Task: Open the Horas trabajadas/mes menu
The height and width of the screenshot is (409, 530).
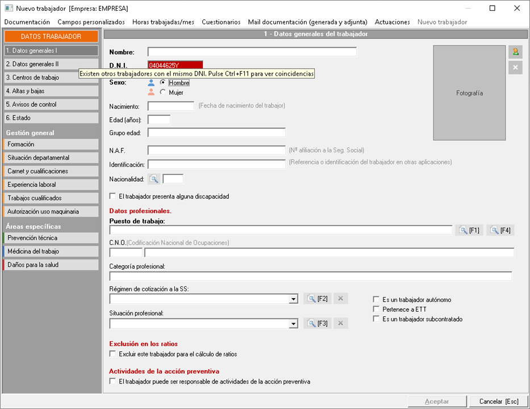Action: coord(163,22)
